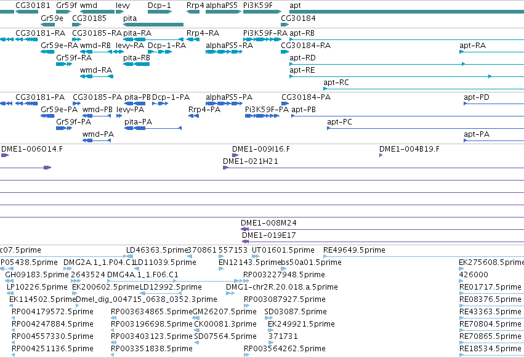
Task: Select the DME1-019E17 clone feature
Action: [383, 242]
